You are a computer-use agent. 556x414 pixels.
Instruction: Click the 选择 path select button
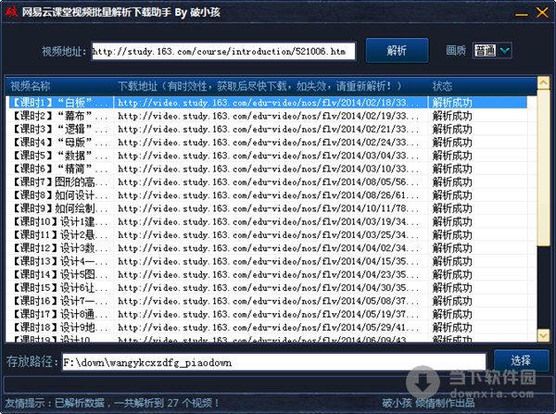click(521, 361)
